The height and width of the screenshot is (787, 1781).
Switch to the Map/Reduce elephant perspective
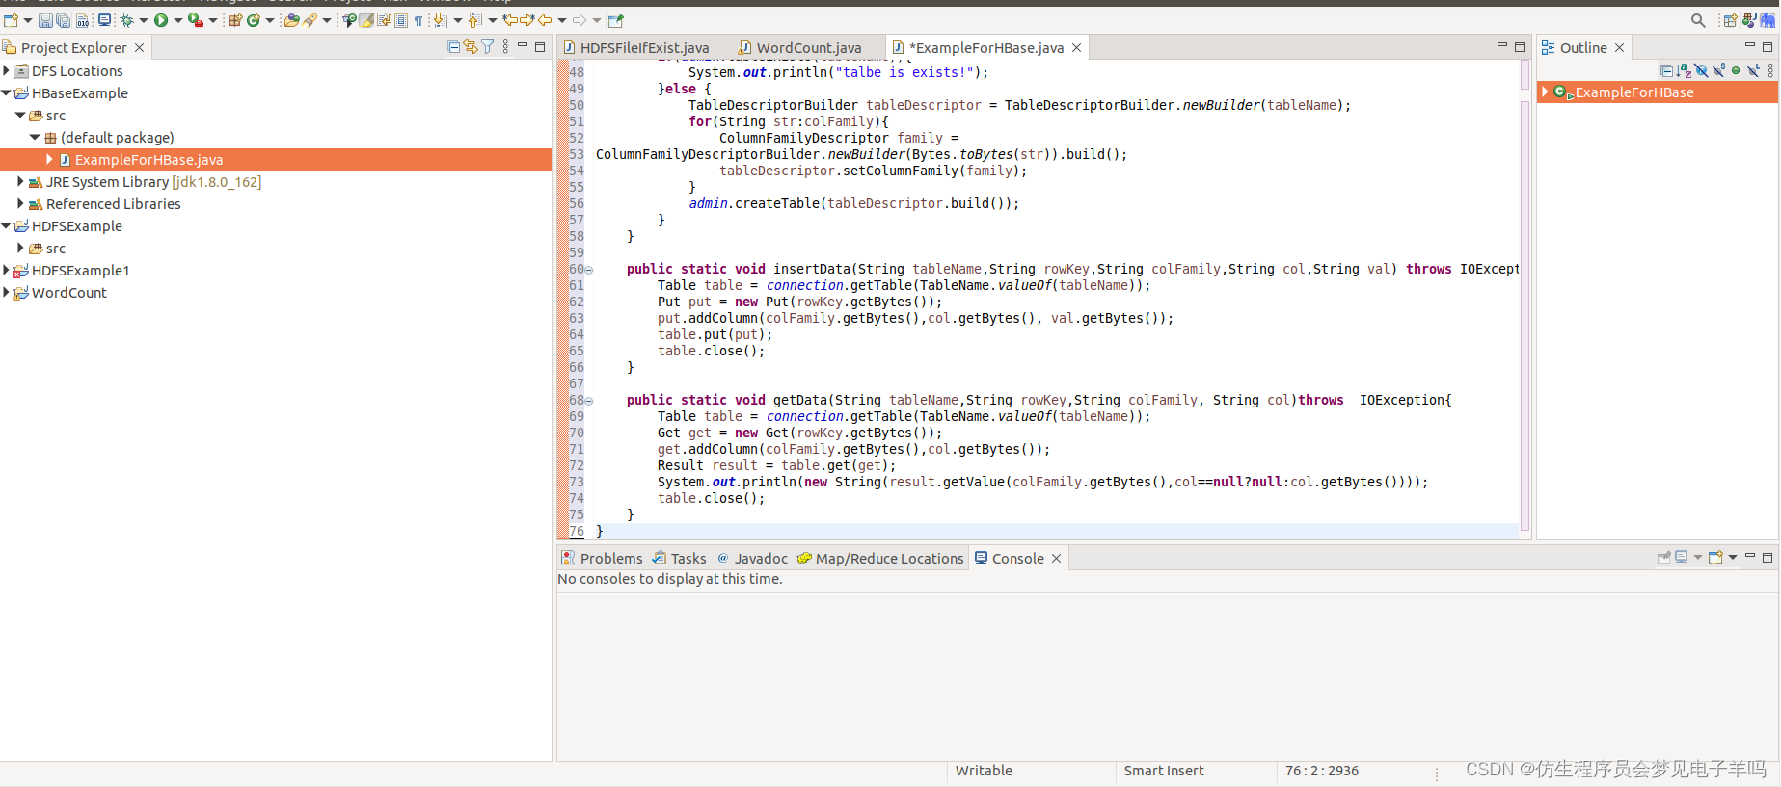[x=1767, y=20]
